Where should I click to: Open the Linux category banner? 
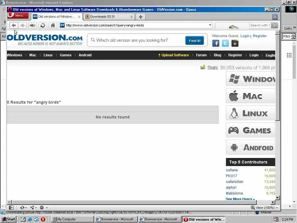(250, 113)
